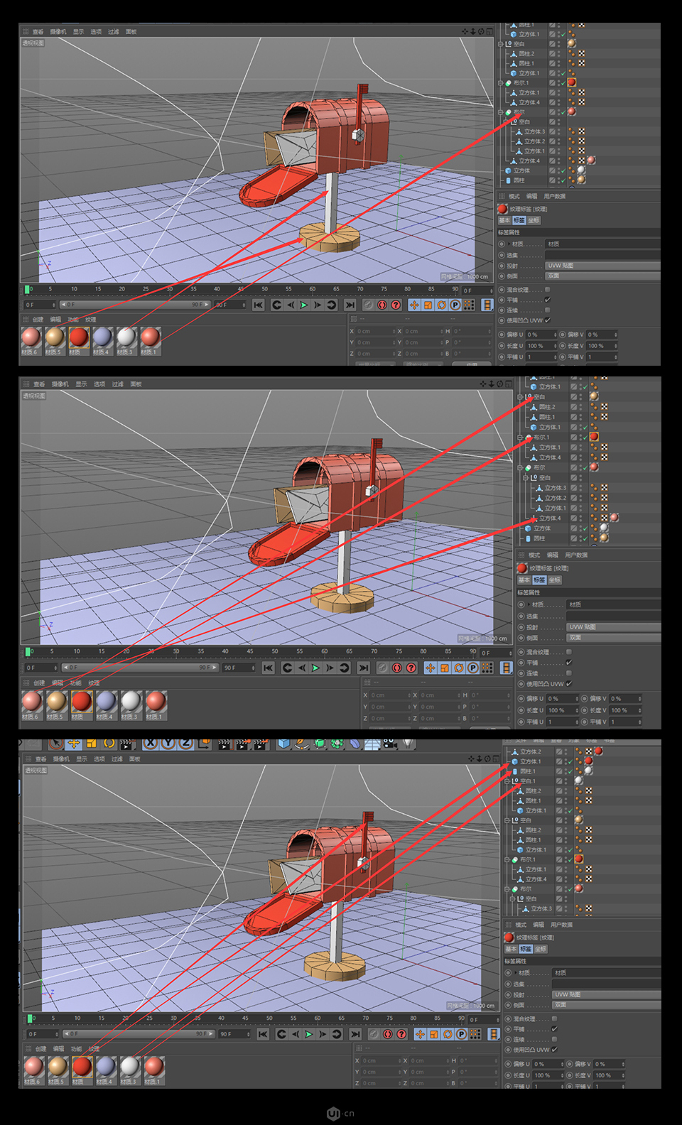Switch to the 标签 tab in the top attribute panel
This screenshot has width=682, height=1125.
(x=519, y=220)
